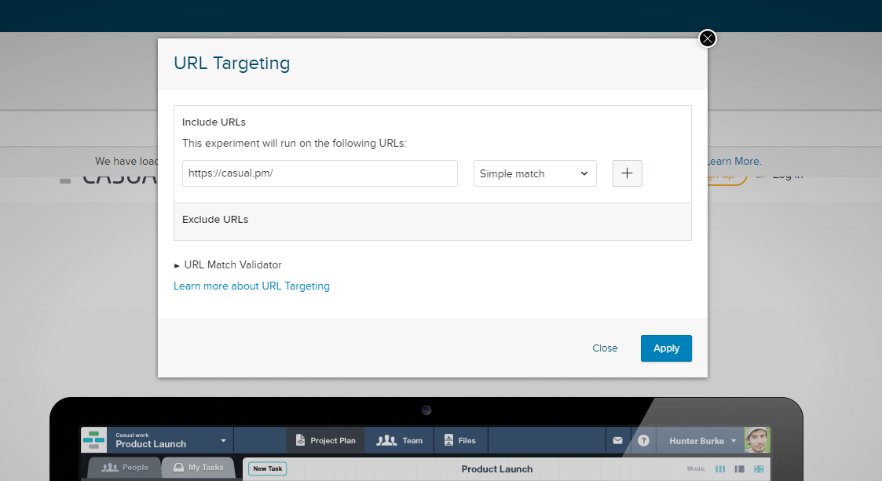The height and width of the screenshot is (481, 882).
Task: Close the URL Targeting dialog with X icon
Action: [x=707, y=38]
